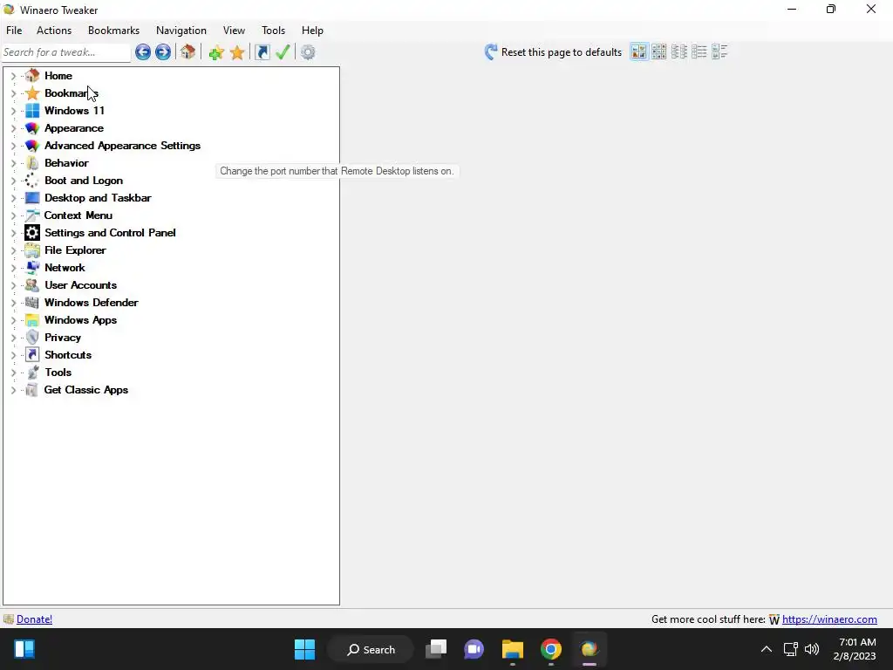Viewport: 893px width, 670px height.
Task: Open Google Chrome from the taskbar
Action: click(551, 649)
